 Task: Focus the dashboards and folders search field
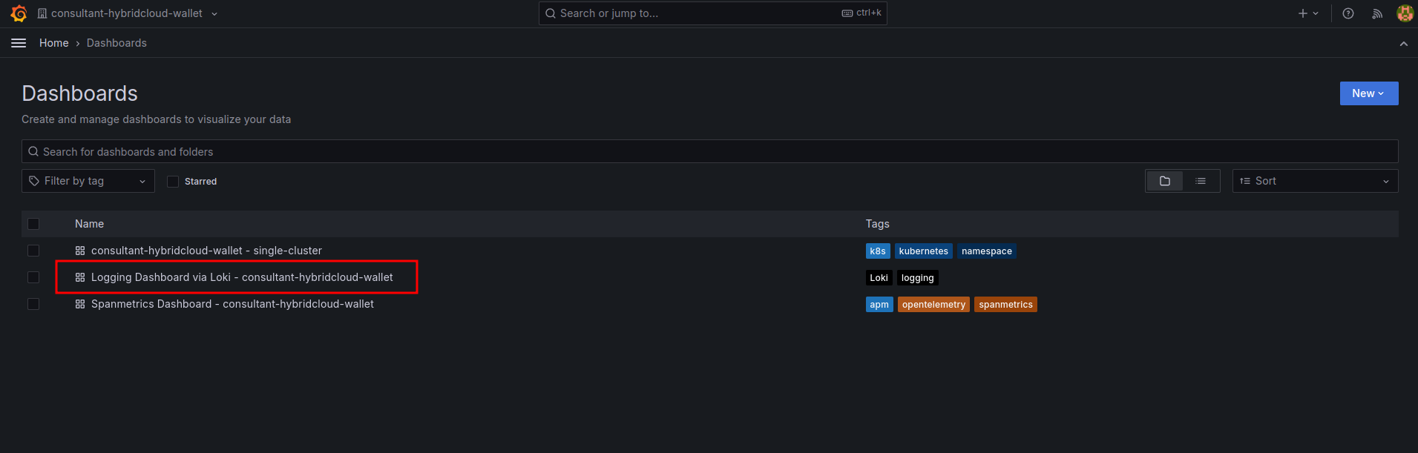(x=710, y=151)
